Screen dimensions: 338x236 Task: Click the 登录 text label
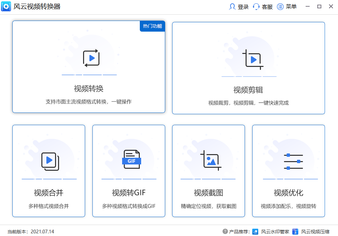pos(243,7)
